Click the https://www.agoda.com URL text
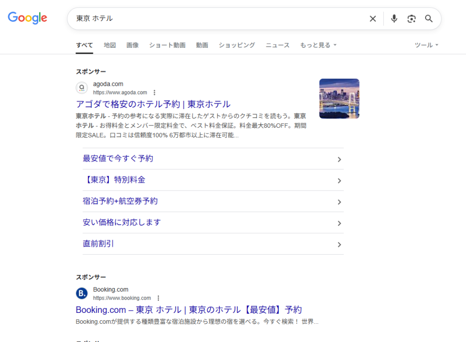Viewport: 466px width, 342px height. click(120, 93)
